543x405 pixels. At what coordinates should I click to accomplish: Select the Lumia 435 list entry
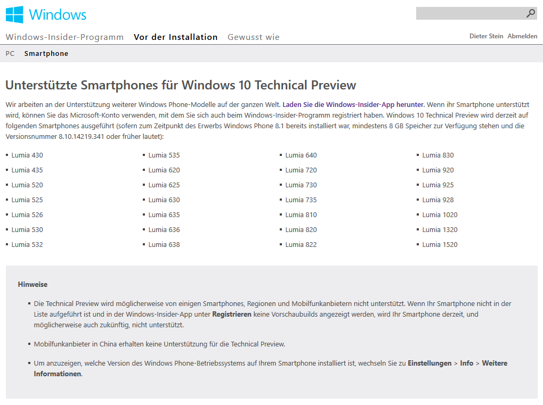27,170
